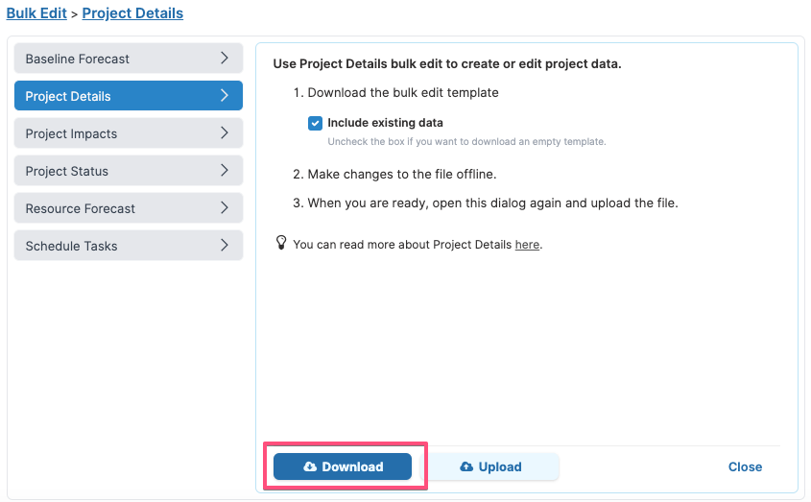Screen dimensions: 811x502
Task: Switch to the Project Status item
Action: pos(129,171)
